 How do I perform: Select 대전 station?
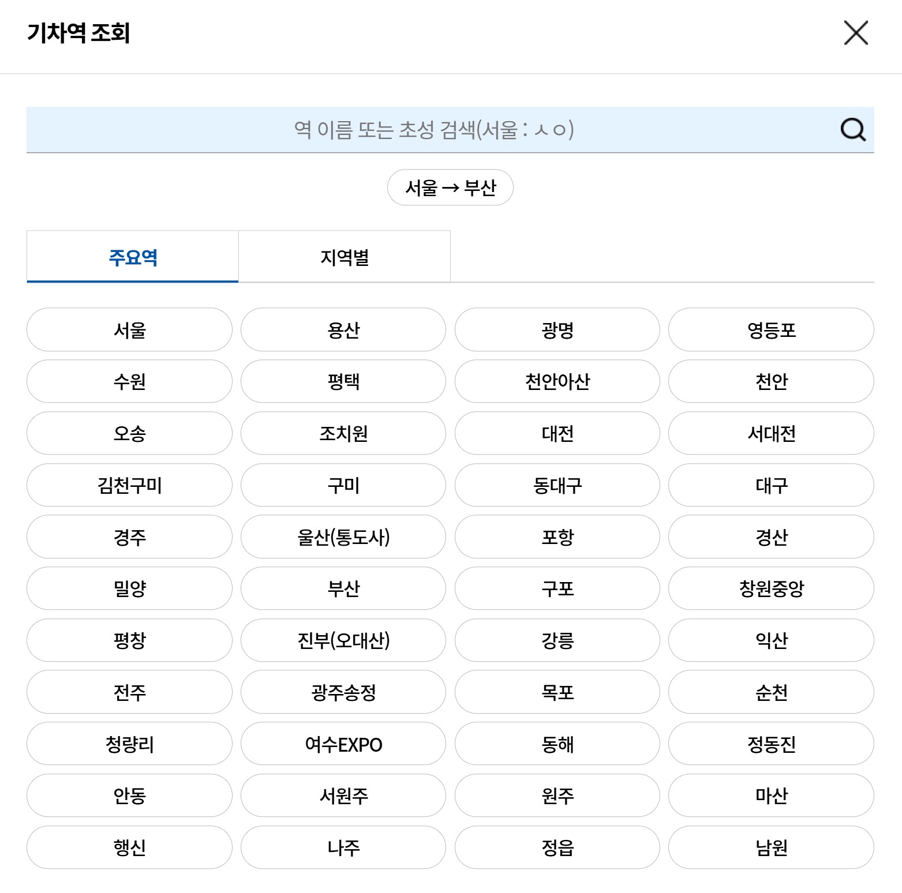point(557,433)
